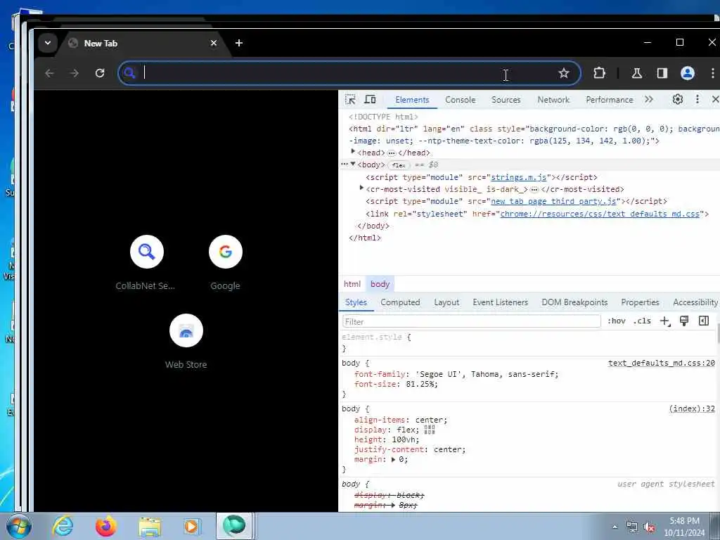The height and width of the screenshot is (540, 720).
Task: Toggle the flex badge on body
Action: tap(399, 165)
